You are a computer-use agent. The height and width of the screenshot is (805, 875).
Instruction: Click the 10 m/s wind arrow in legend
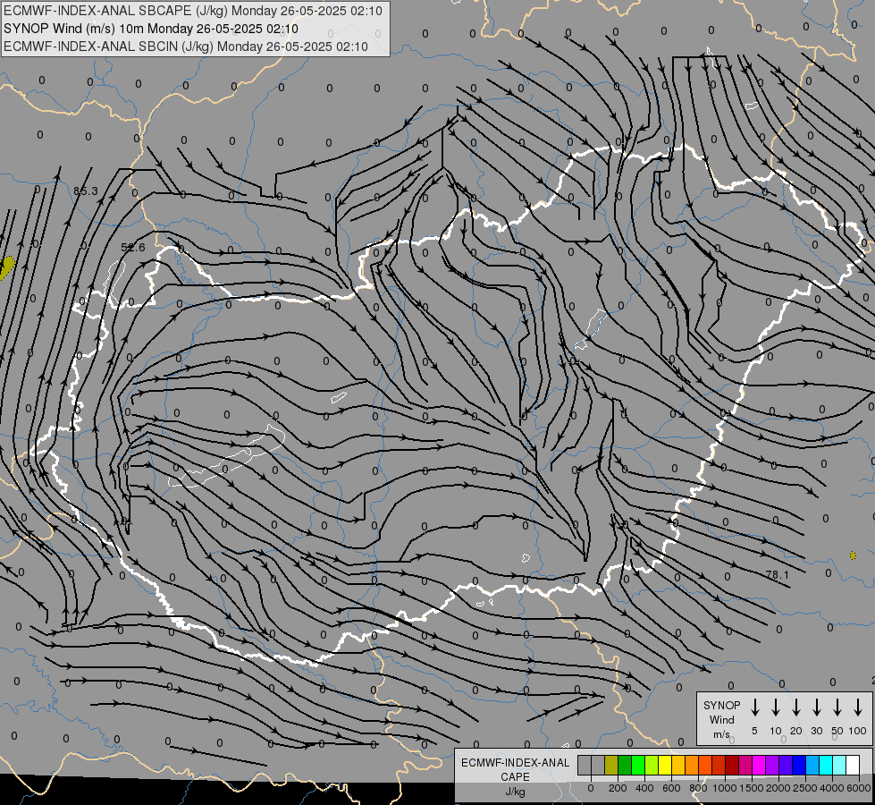pyautogui.click(x=776, y=708)
